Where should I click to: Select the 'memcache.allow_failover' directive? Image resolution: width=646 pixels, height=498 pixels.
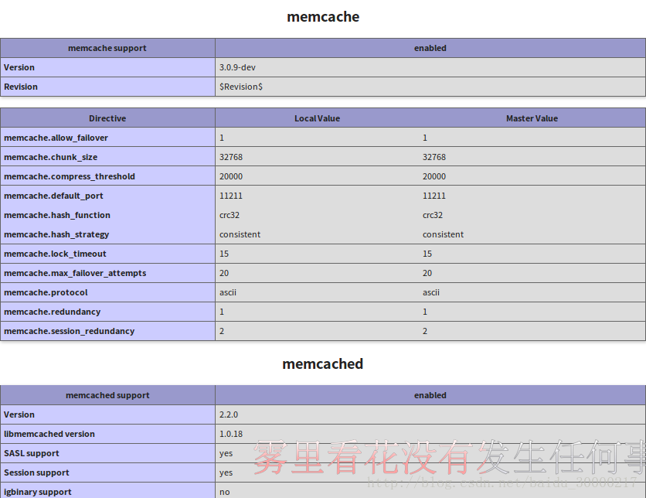[56, 138]
